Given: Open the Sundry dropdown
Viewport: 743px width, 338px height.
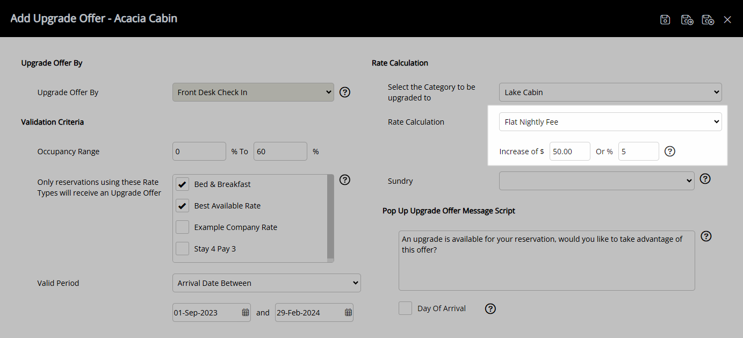Looking at the screenshot, I should click(597, 181).
